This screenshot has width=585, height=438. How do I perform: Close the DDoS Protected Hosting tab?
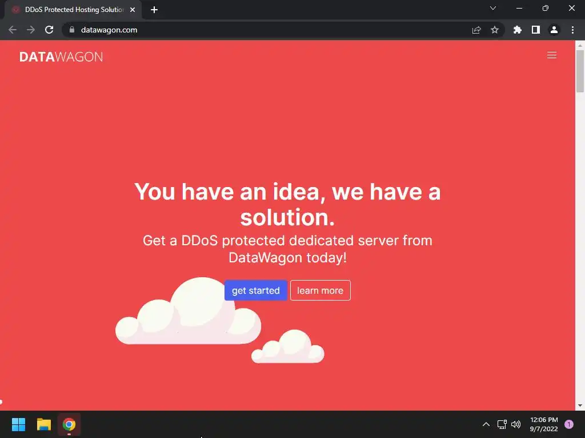133,10
